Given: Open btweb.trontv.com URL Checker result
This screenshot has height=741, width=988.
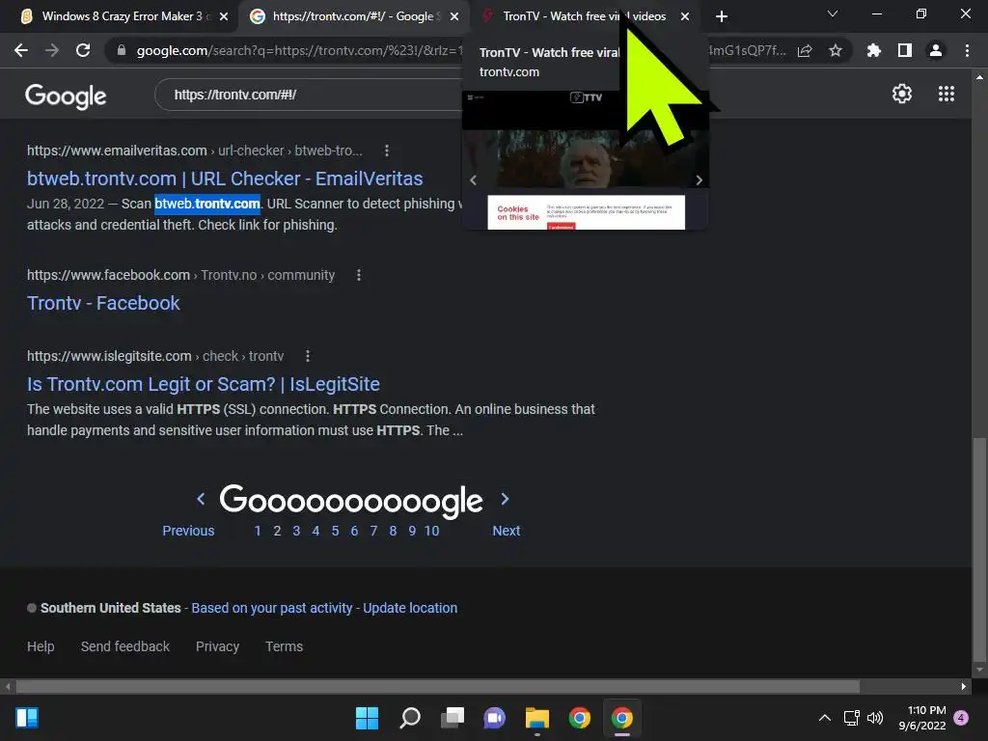Looking at the screenshot, I should pos(225,178).
